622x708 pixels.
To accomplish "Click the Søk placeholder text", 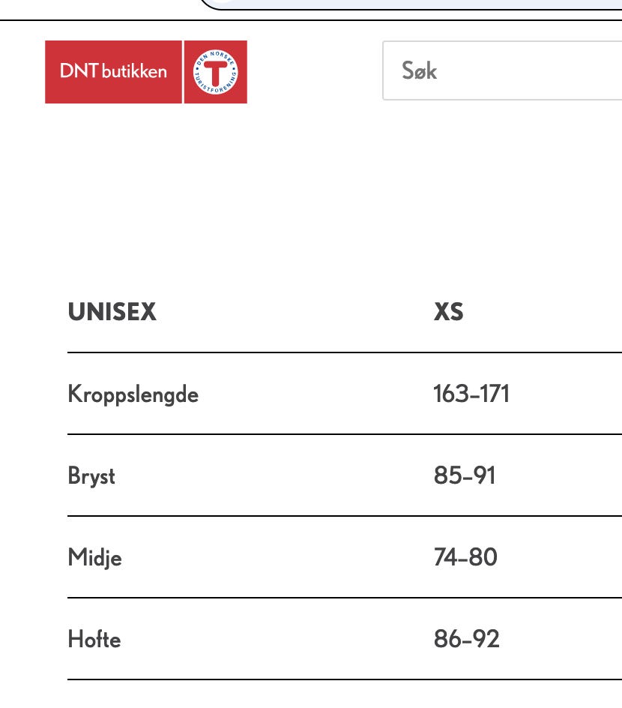I will tap(420, 70).
